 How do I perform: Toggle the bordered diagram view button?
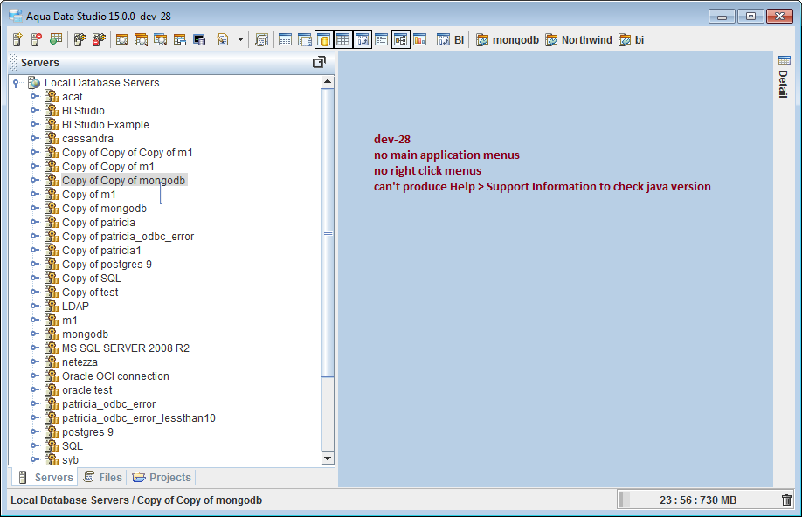[x=400, y=39]
